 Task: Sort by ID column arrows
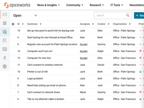click(x=23, y=24)
